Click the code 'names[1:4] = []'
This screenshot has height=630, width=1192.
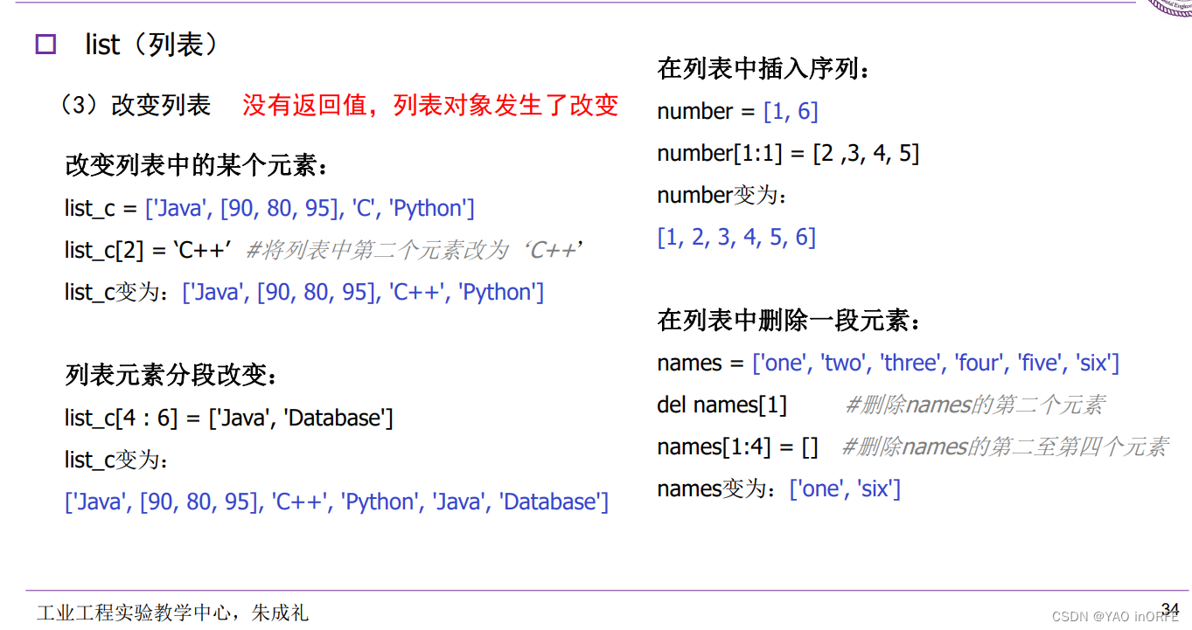[x=738, y=447]
